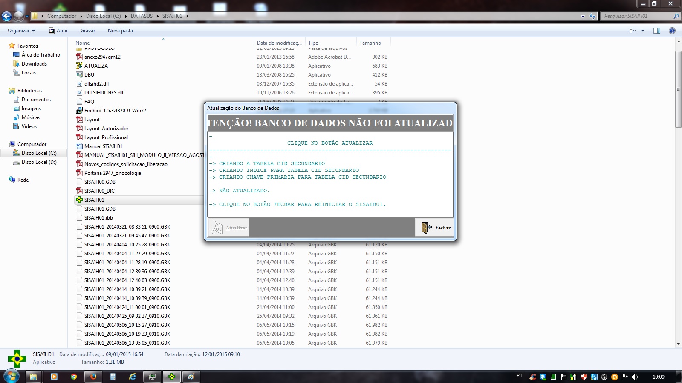Image resolution: width=682 pixels, height=383 pixels.
Task: Change the view with the view icon
Action: click(633, 31)
